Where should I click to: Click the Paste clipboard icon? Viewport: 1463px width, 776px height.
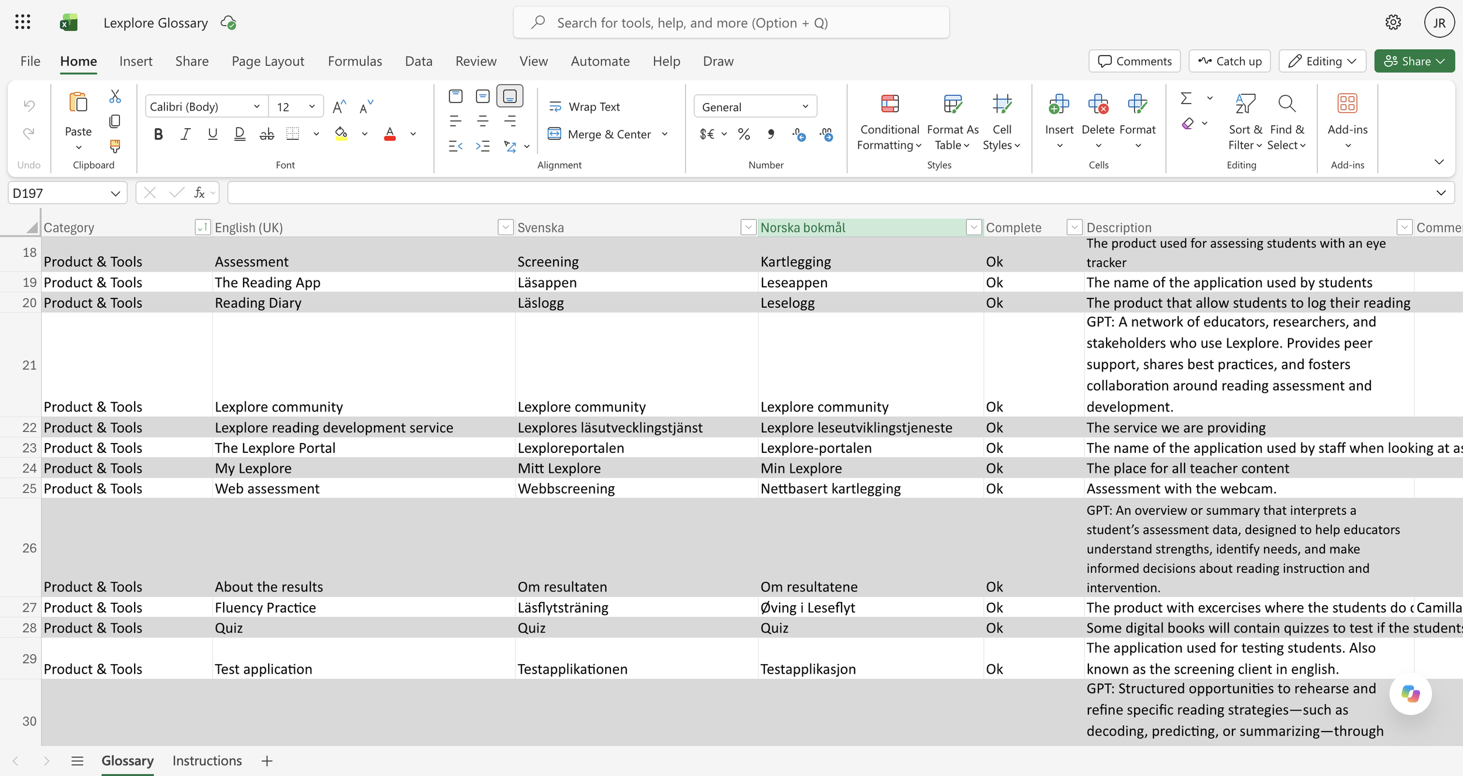coord(78,103)
